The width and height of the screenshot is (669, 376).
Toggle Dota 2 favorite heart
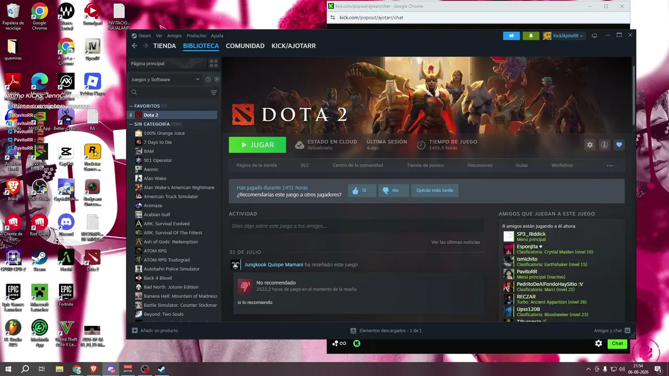point(619,145)
